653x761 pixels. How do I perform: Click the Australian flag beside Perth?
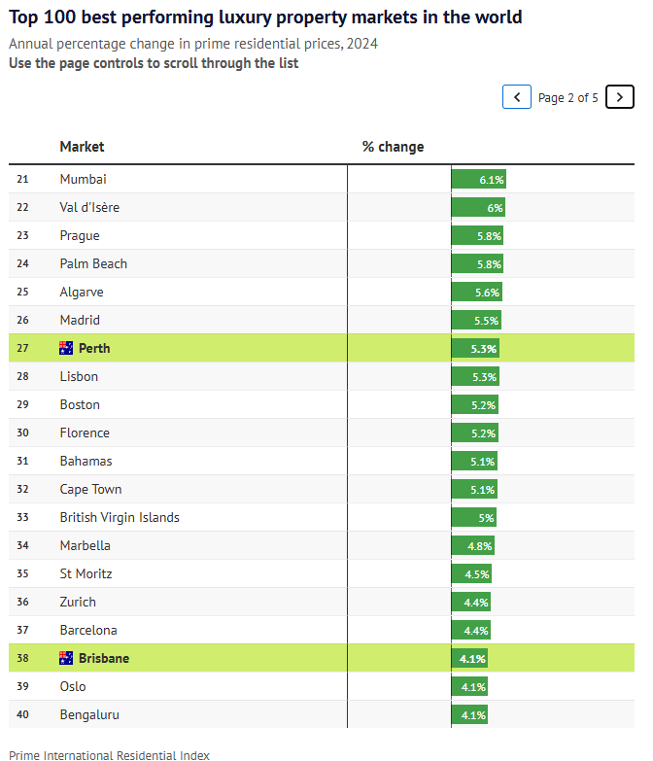[x=66, y=348]
